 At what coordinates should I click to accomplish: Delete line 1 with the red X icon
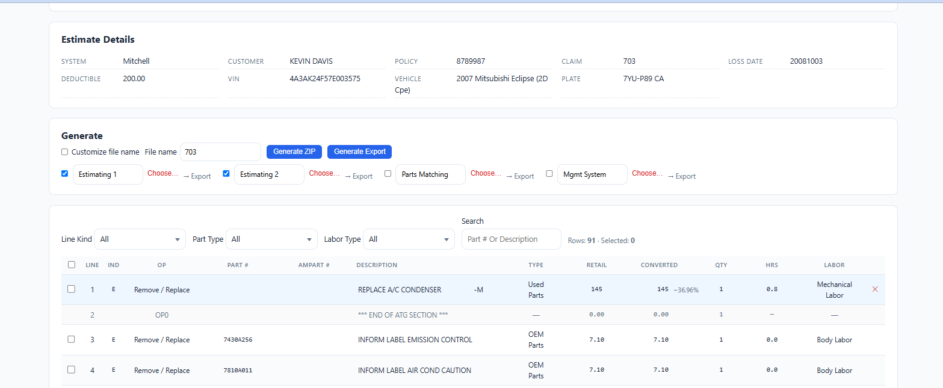point(875,289)
